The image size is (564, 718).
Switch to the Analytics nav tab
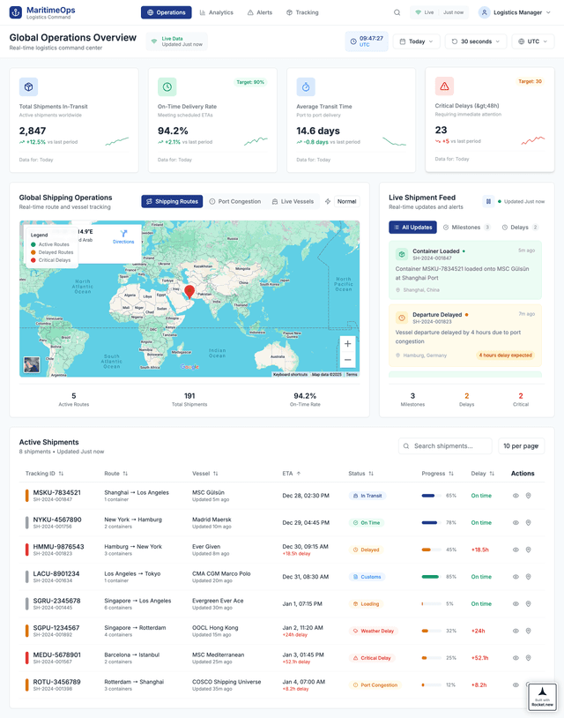(216, 12)
